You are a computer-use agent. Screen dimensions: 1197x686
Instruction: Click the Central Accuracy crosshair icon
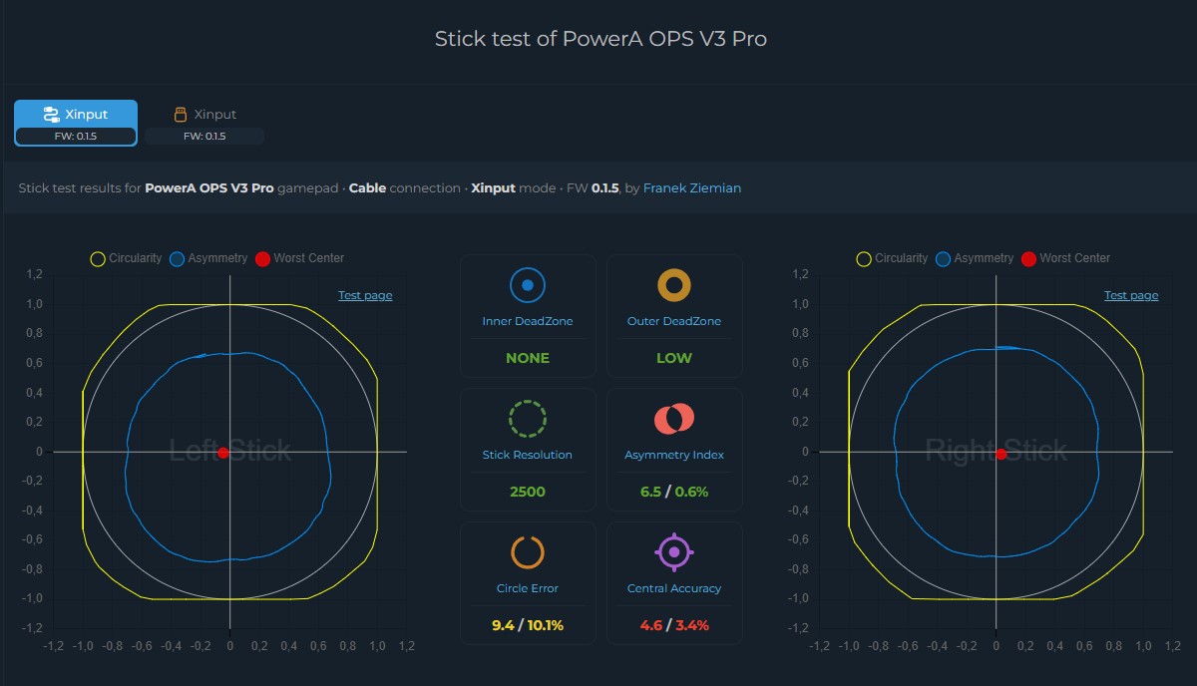[674, 551]
